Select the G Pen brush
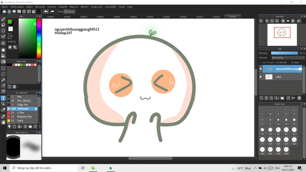The image size is (306, 172). [22, 113]
